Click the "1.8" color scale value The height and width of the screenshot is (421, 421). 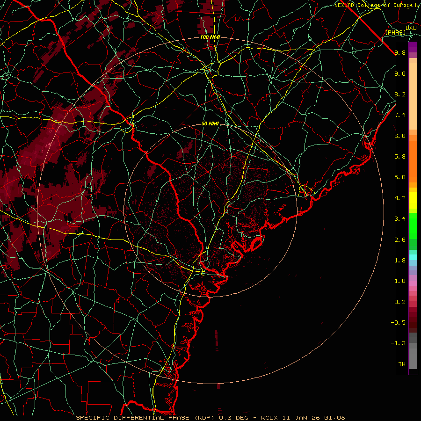point(400,261)
